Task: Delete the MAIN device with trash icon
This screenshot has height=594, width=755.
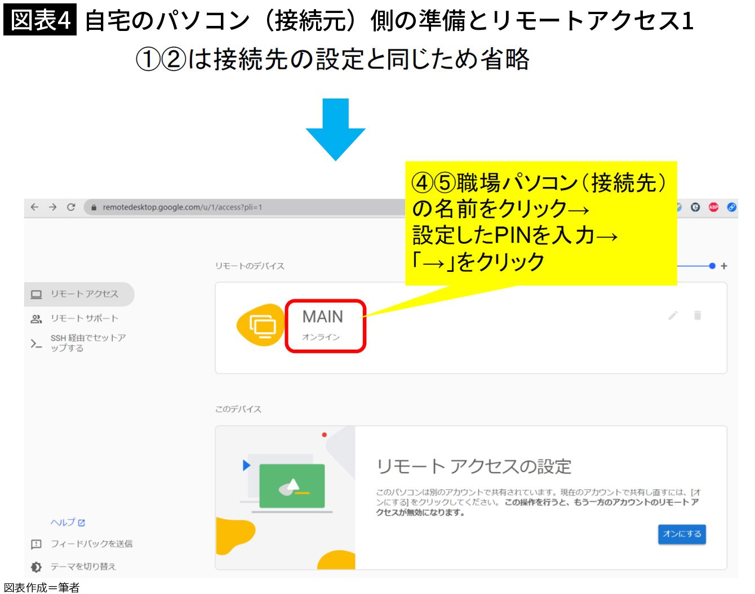Action: pyautogui.click(x=698, y=315)
